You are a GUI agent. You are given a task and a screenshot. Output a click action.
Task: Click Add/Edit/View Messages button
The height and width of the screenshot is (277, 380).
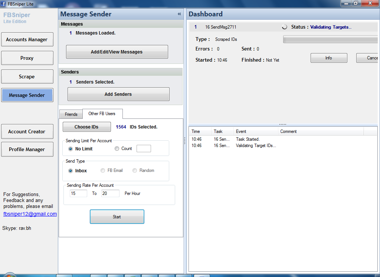tap(117, 52)
